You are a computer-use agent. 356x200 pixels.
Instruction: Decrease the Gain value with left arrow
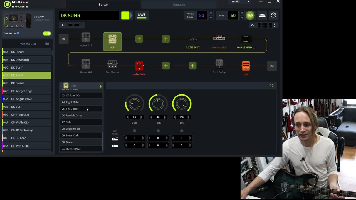tap(127, 117)
